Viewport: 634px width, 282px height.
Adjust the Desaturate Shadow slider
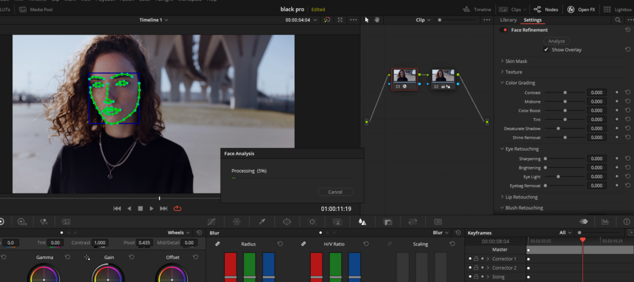[x=565, y=129]
